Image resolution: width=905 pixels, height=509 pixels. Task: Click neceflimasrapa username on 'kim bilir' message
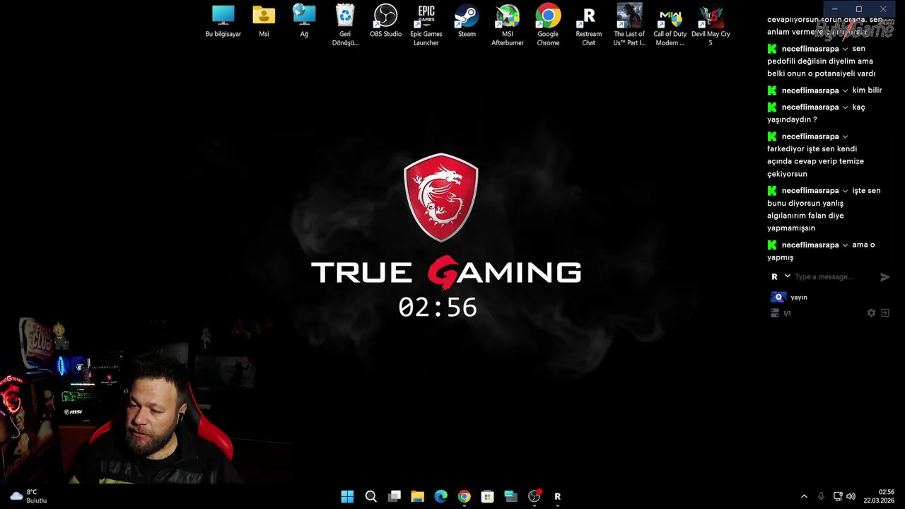[x=810, y=90]
